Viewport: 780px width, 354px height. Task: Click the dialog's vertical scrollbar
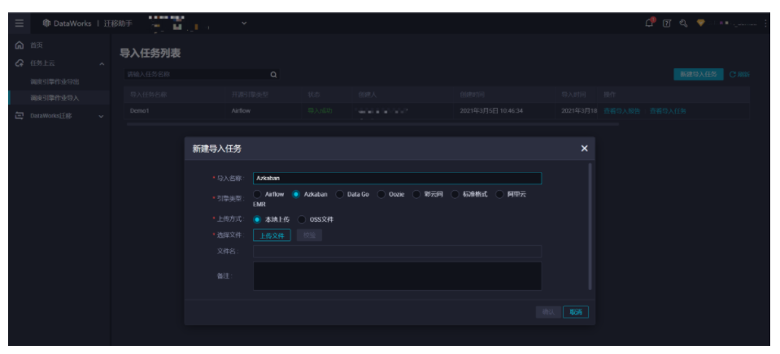pyautogui.click(x=590, y=226)
